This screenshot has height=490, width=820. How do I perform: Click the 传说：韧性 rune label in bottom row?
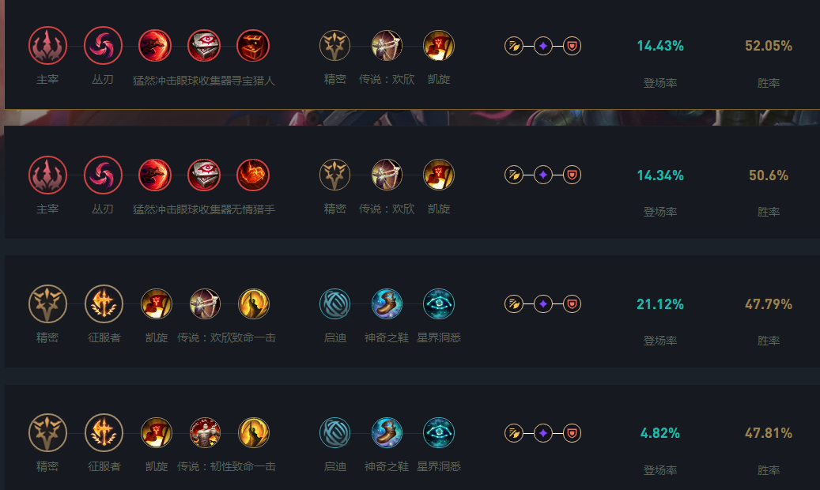click(204, 468)
